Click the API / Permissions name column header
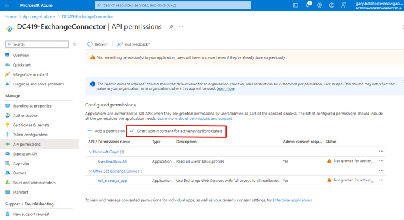This screenshot has height=220, width=404. 109,142
